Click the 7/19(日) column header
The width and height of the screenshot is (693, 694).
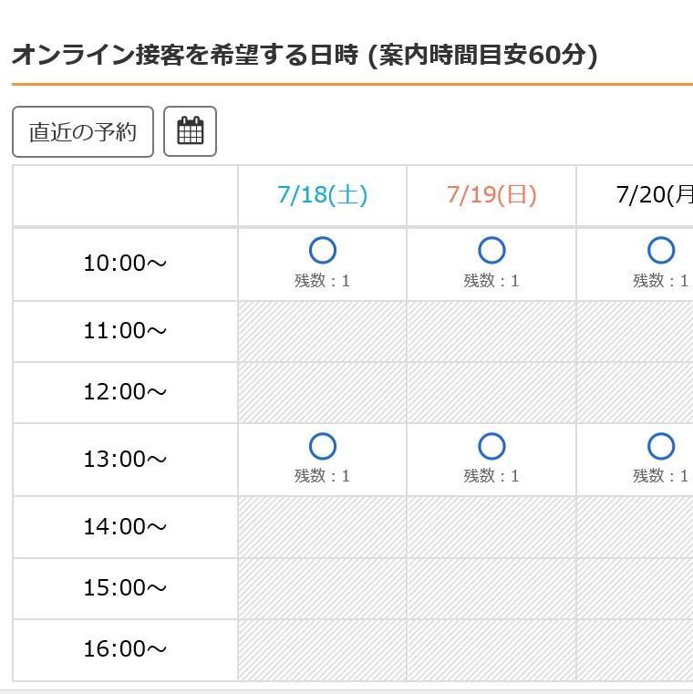[491, 195]
